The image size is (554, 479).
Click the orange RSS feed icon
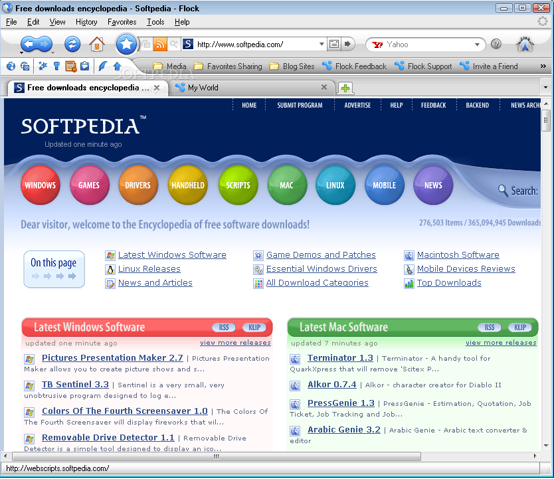tap(160, 44)
